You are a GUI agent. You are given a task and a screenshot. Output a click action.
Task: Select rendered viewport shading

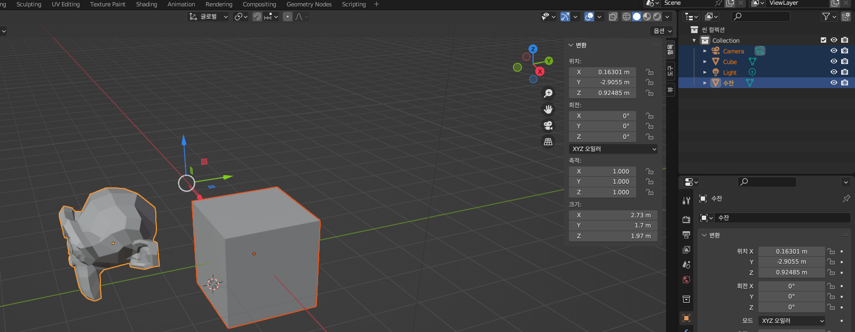(x=657, y=17)
